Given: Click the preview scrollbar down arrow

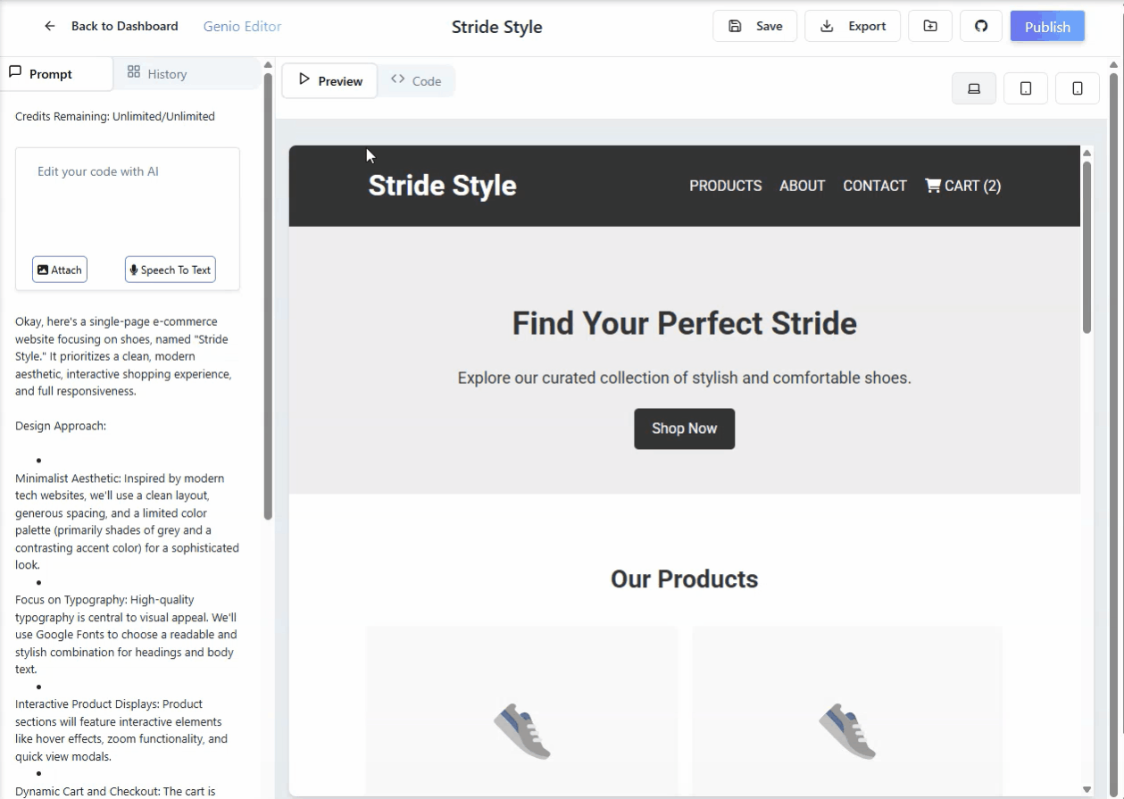Looking at the screenshot, I should click(1087, 788).
